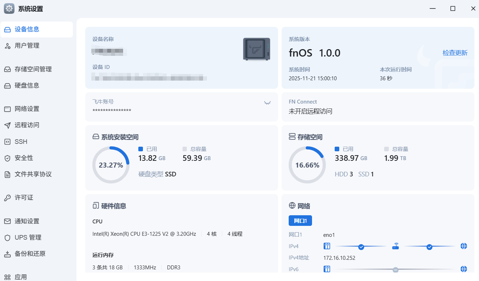Click gray 总容量 legend swatch under 系统安装空间
The image size is (479, 281).
(x=185, y=149)
